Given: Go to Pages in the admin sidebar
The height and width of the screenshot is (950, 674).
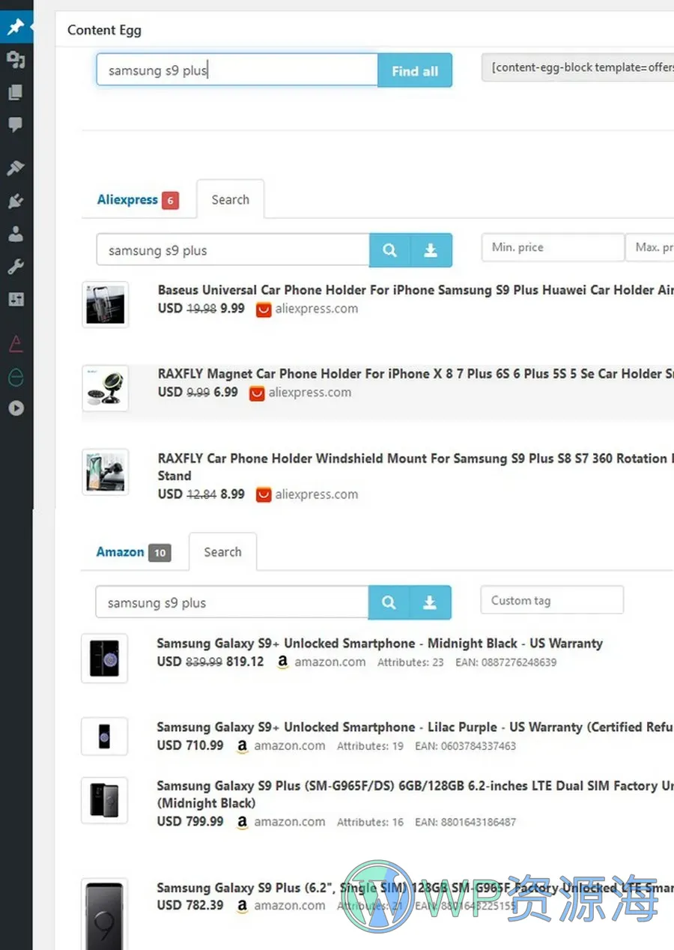Looking at the screenshot, I should 16,92.
